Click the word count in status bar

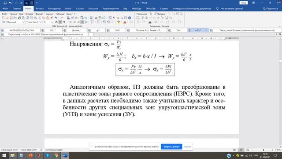click(x=28, y=150)
